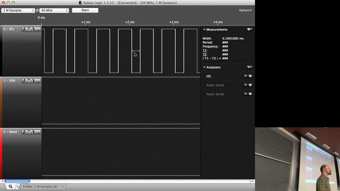
Task: Click scrollbar left arrow
Action: (x=2, y=181)
